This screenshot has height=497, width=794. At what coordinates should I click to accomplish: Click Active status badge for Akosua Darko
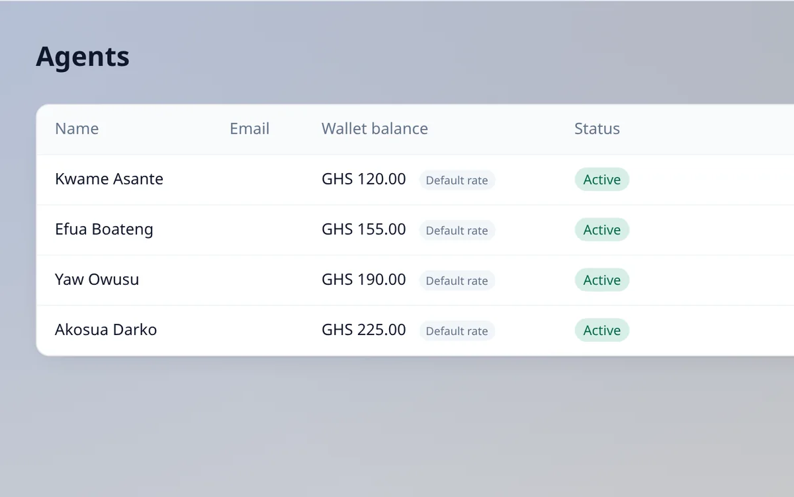point(602,330)
